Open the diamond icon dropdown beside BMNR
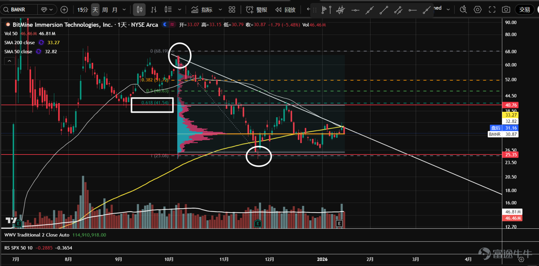Screen dimensions: 539x266 click(47, 10)
